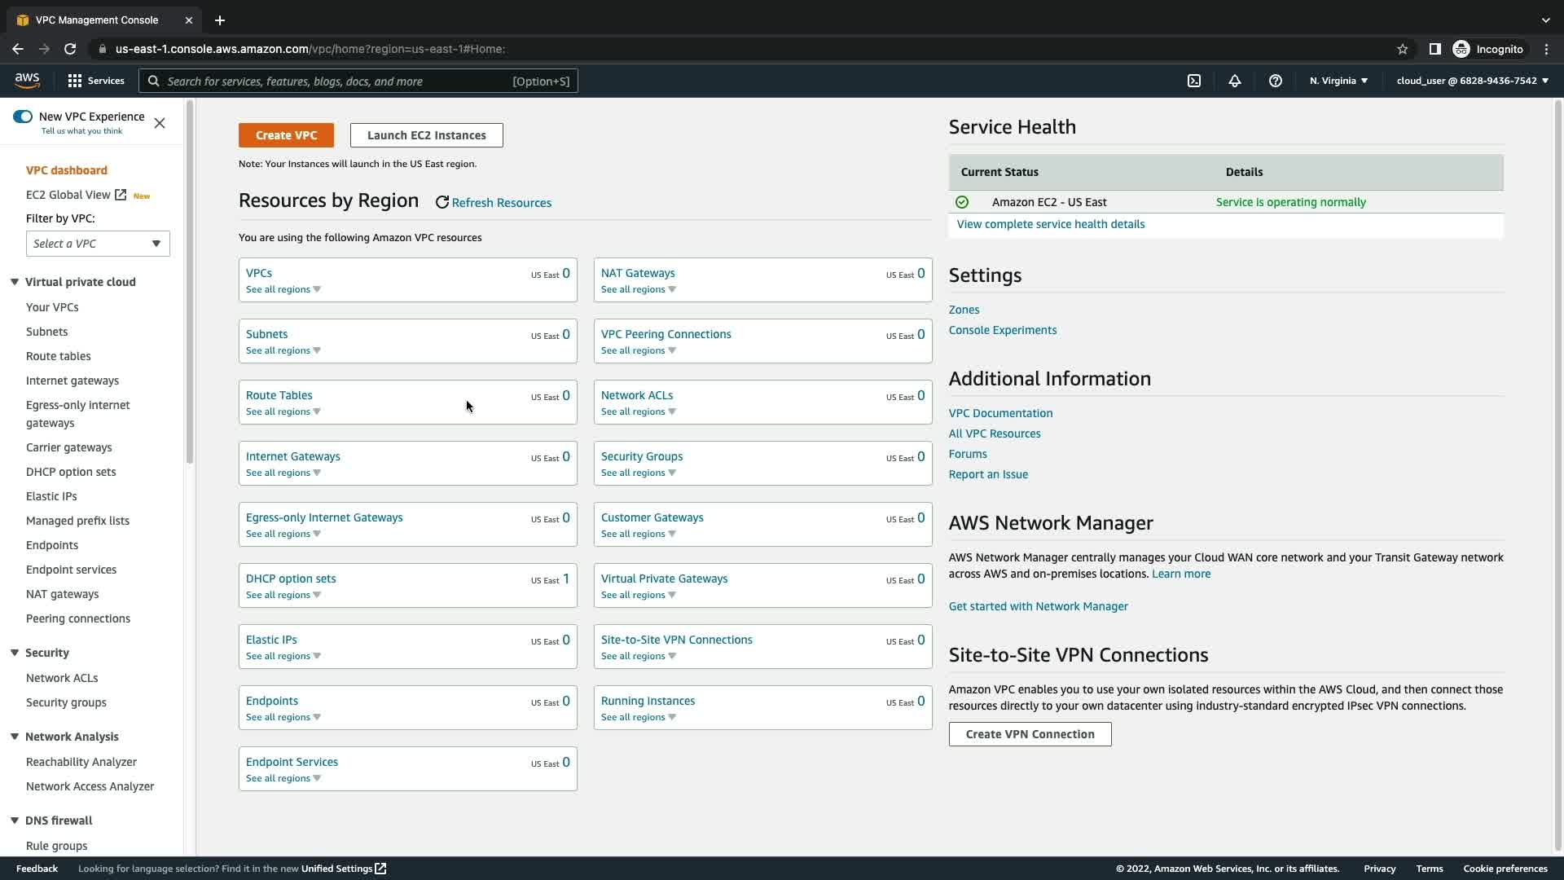Bookmark this page with star icon
This screenshot has height=880, width=1564.
point(1402,49)
